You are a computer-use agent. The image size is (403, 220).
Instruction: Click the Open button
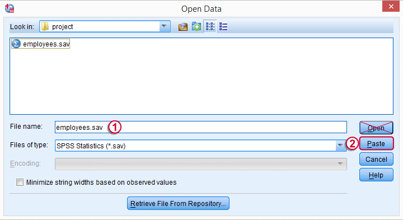pyautogui.click(x=376, y=128)
